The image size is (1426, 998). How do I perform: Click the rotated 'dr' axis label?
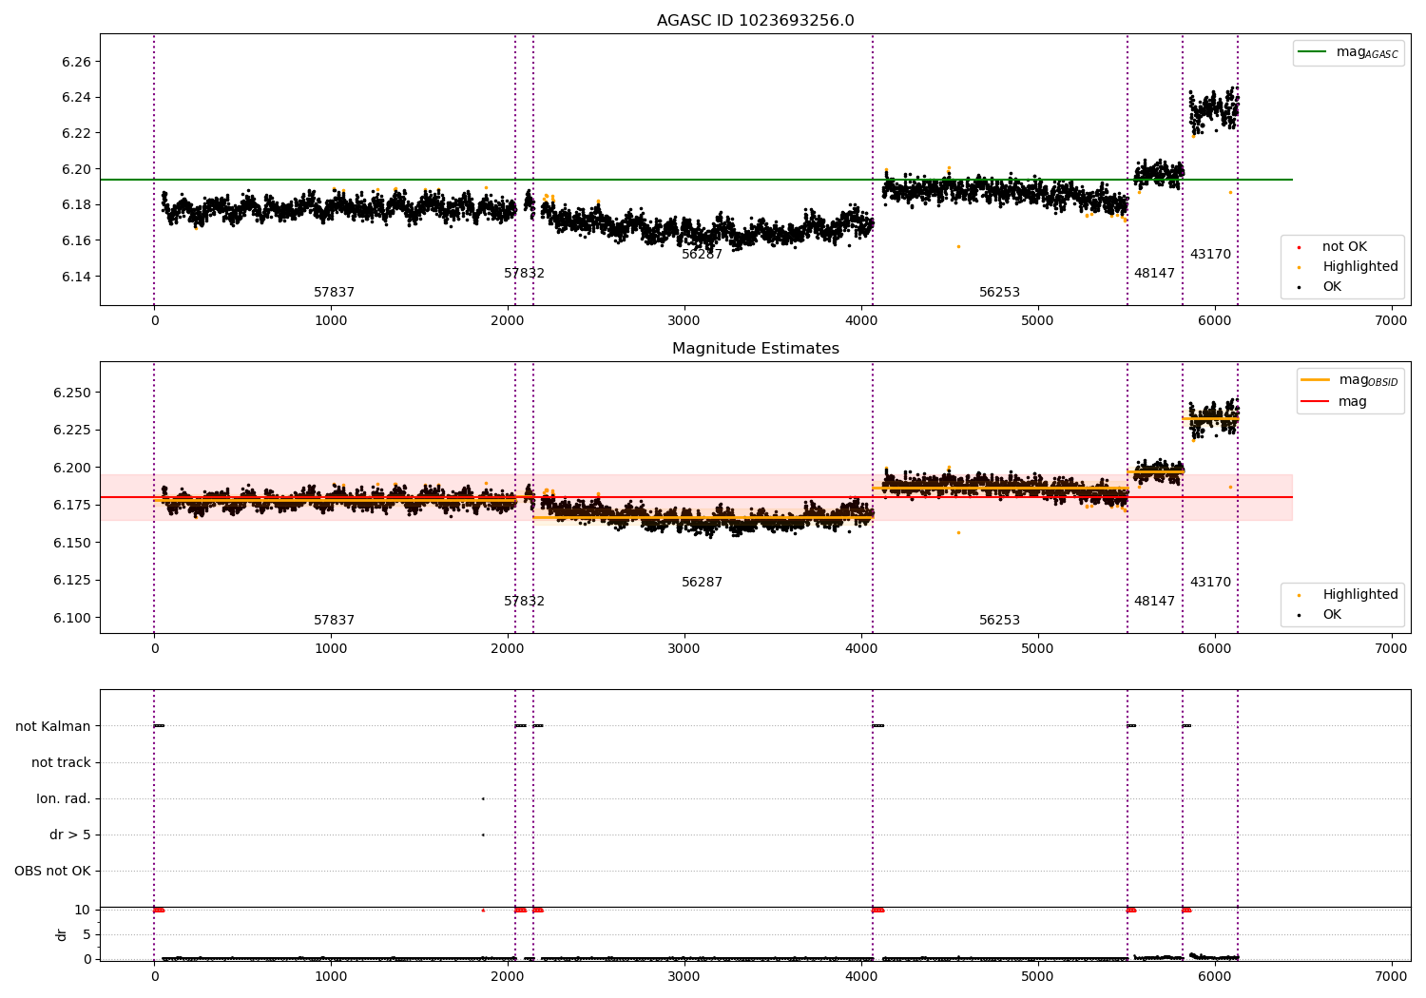(x=62, y=934)
